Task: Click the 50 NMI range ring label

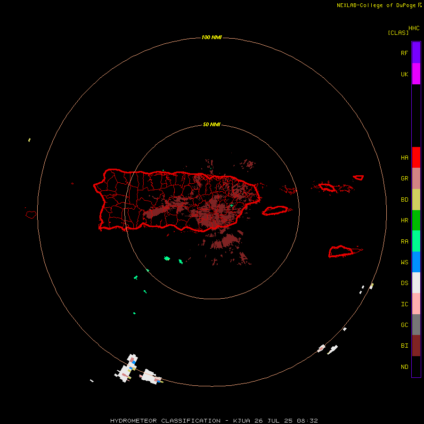Action: pos(212,125)
